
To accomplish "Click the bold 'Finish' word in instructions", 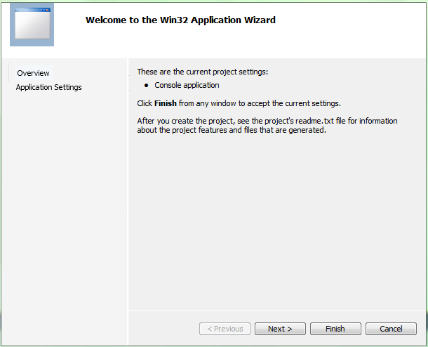I will tap(165, 103).
